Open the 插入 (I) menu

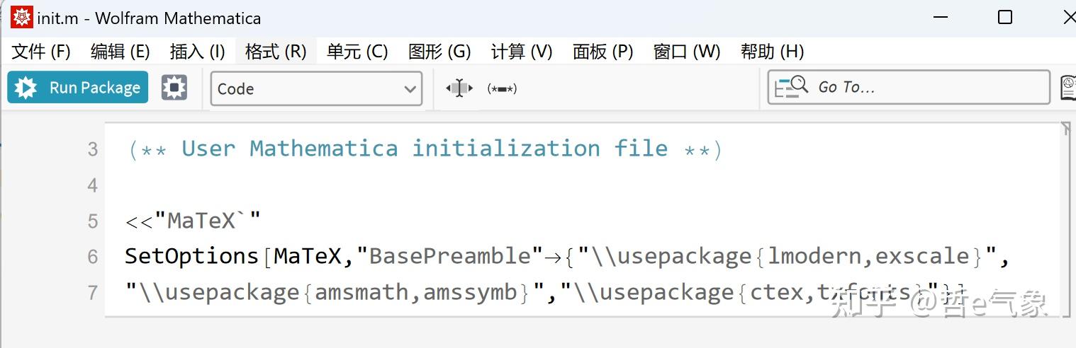pos(198,52)
